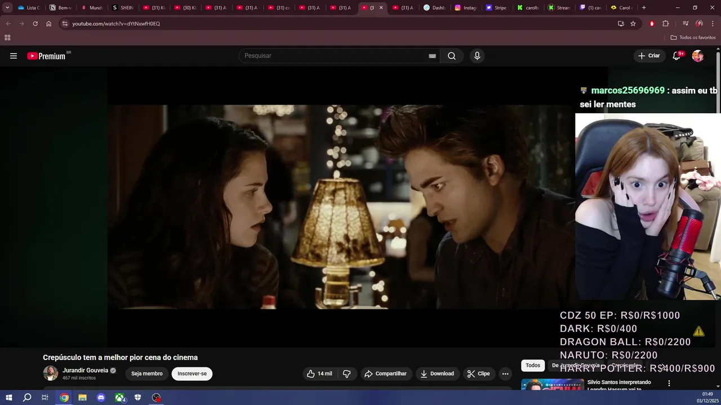The width and height of the screenshot is (721, 405).
Task: Click Seja membro button
Action: click(x=147, y=373)
